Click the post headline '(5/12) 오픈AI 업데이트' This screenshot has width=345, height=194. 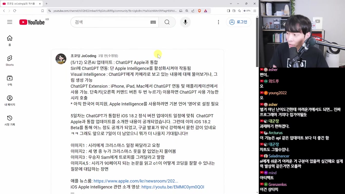pos(114,62)
